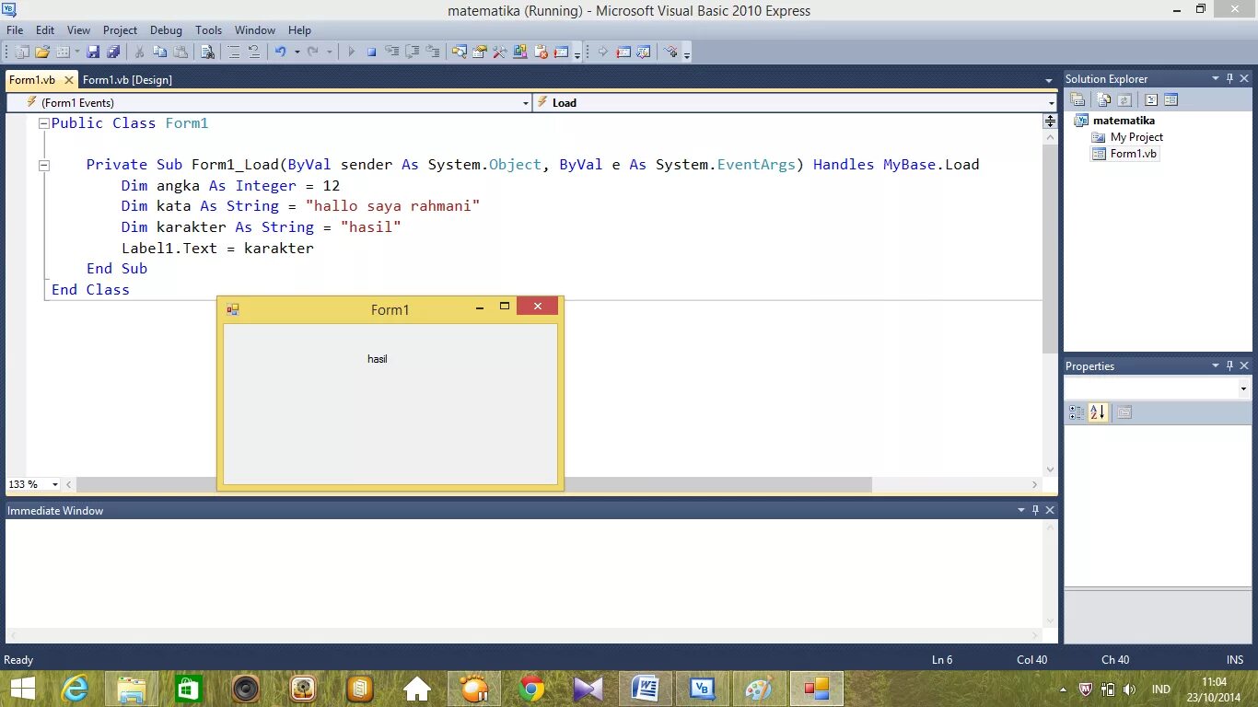Screen dimensions: 1258x707
Task: Open the Toolbox hammer-wrench icon
Action: point(499,52)
